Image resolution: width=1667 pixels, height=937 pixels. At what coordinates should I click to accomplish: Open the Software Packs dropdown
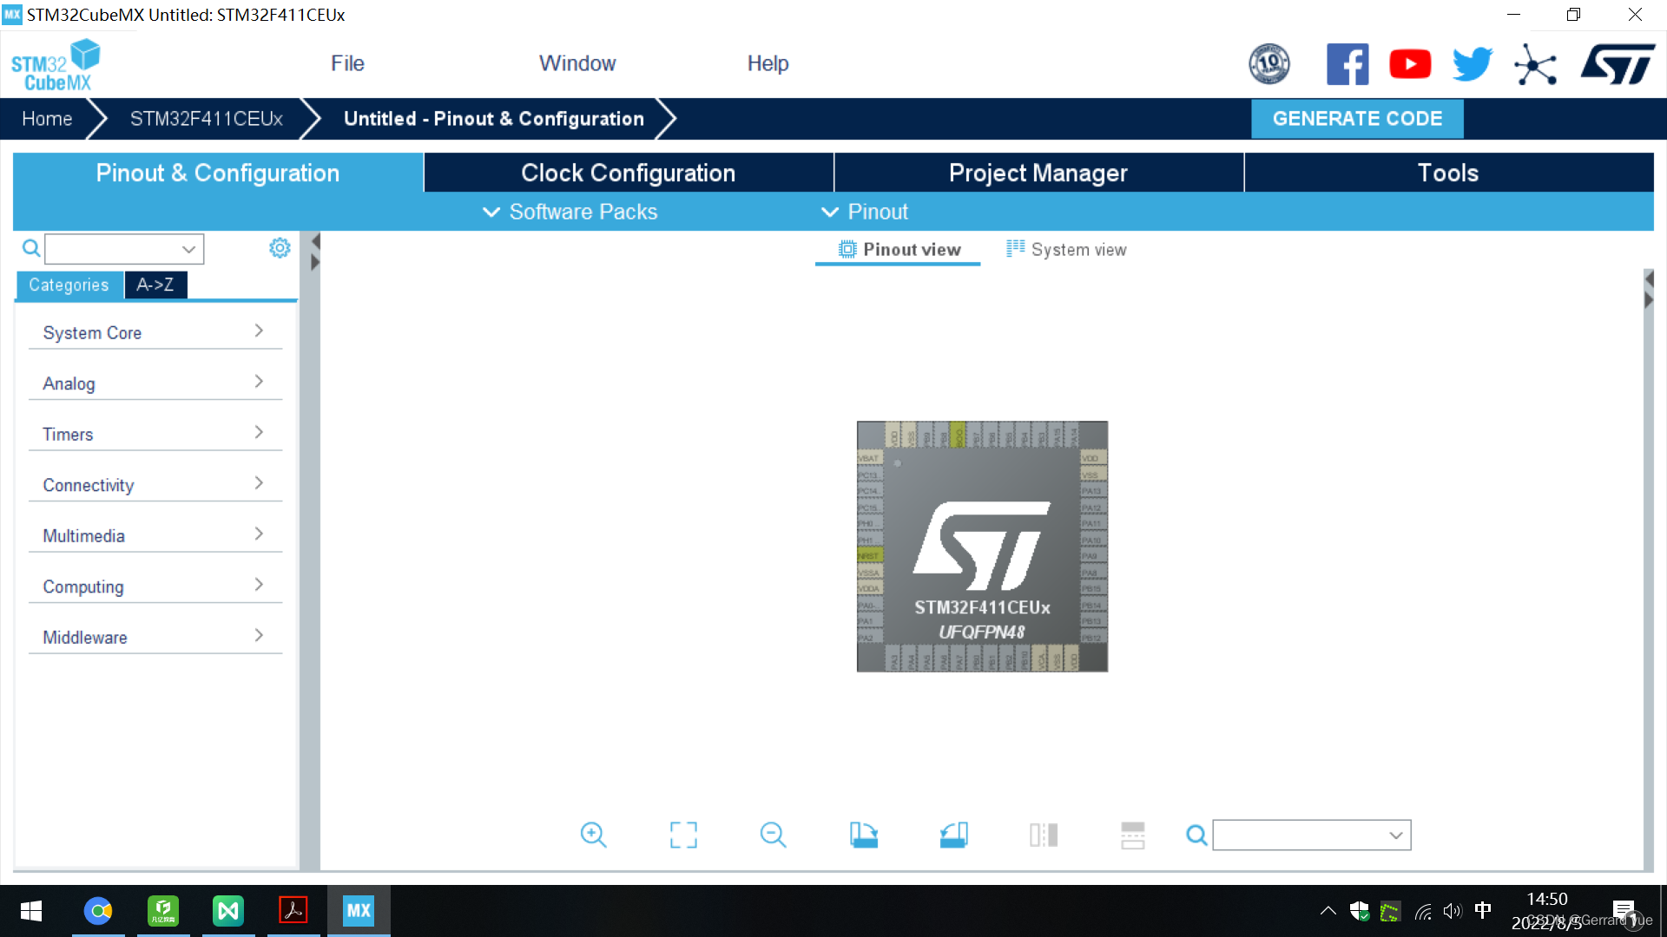570,212
